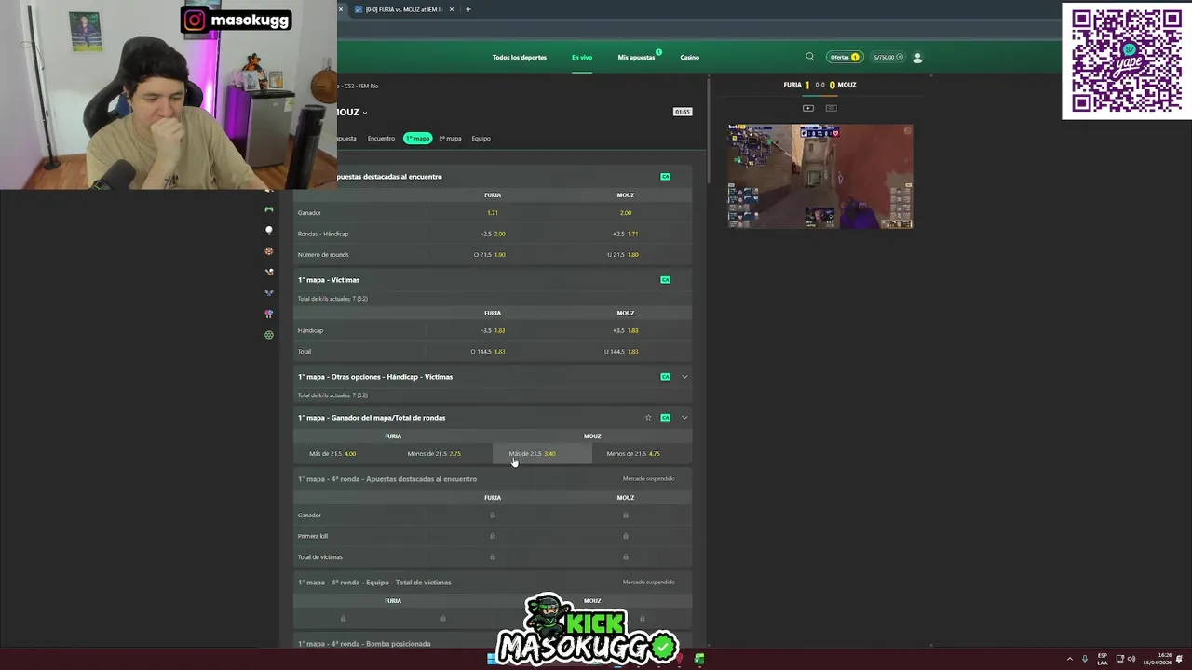Pick MOUZ Rondas Hándicap +2.5 at 1.71
The image size is (1192, 670).
click(x=626, y=234)
